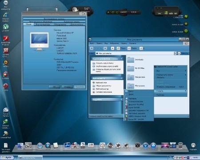Click the power button dock icon
The image size is (200, 160).
click(x=110, y=145)
